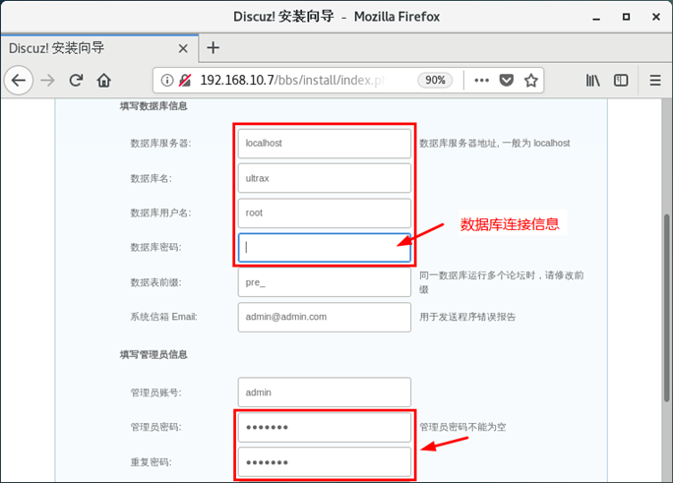673x483 pixels.
Task: Show site information icon in address bar
Action: coord(167,81)
